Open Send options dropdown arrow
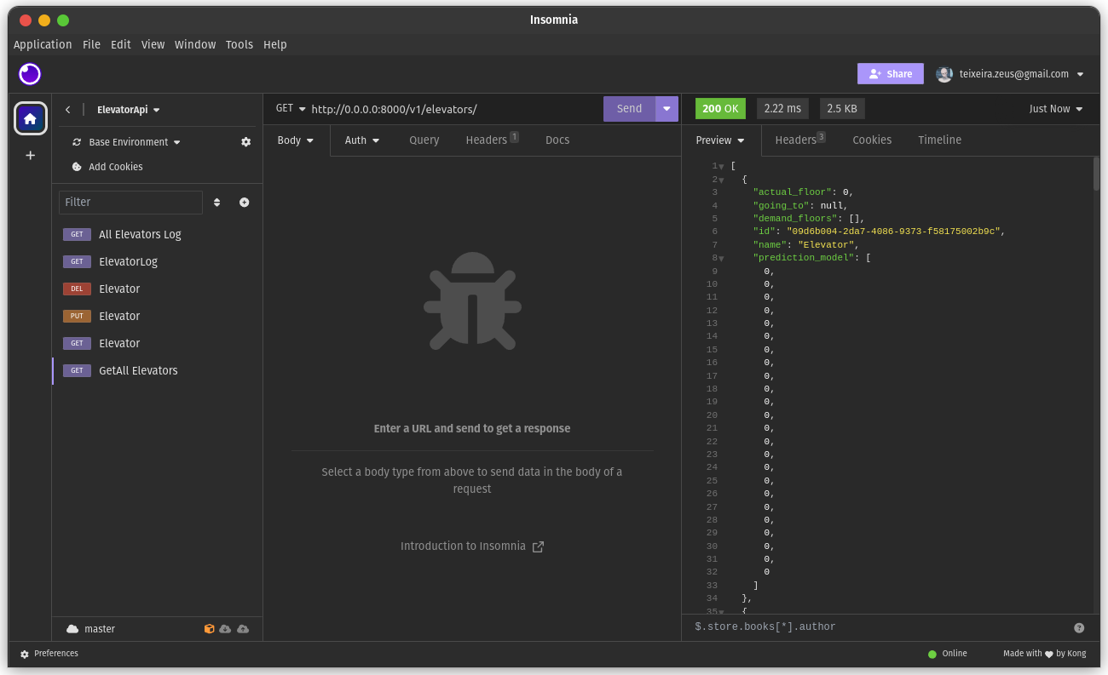This screenshot has height=675, width=1108. pyautogui.click(x=667, y=109)
